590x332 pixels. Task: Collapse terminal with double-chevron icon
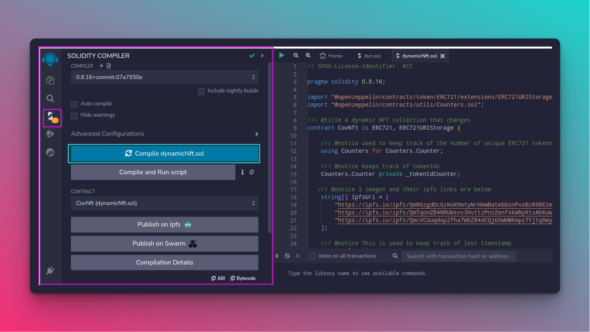(x=277, y=256)
